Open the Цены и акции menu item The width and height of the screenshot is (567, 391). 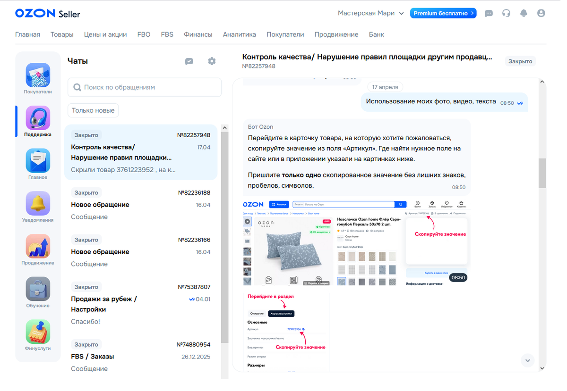(x=105, y=34)
